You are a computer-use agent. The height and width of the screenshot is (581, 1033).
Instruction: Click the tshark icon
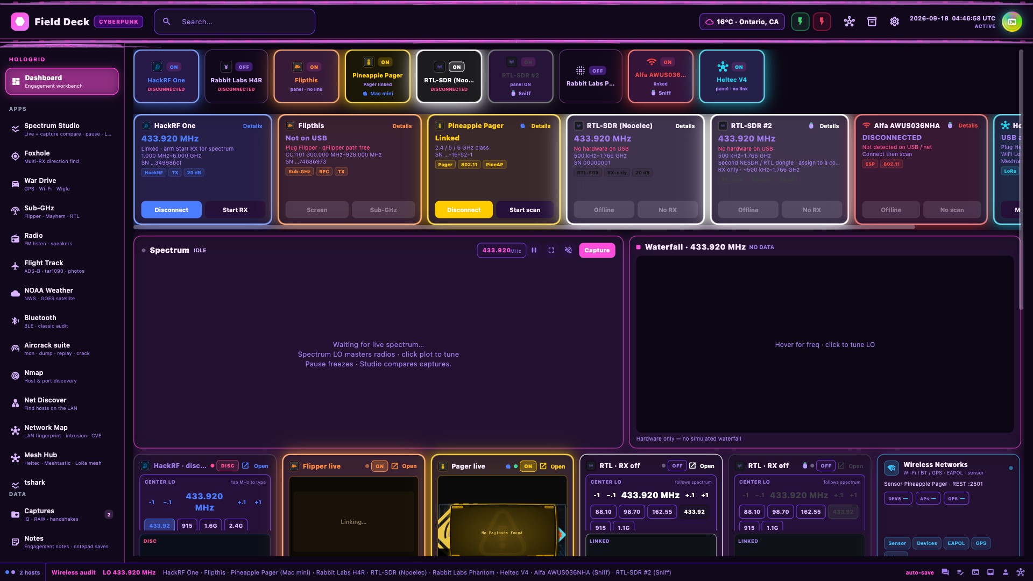(15, 485)
